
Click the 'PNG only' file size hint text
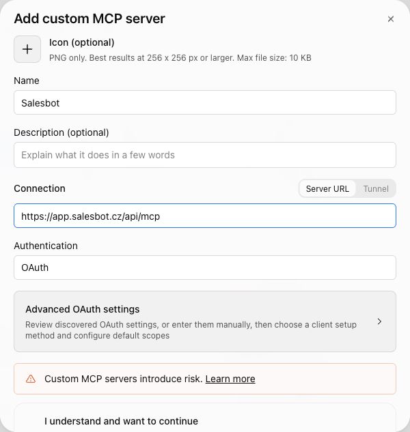click(x=180, y=58)
